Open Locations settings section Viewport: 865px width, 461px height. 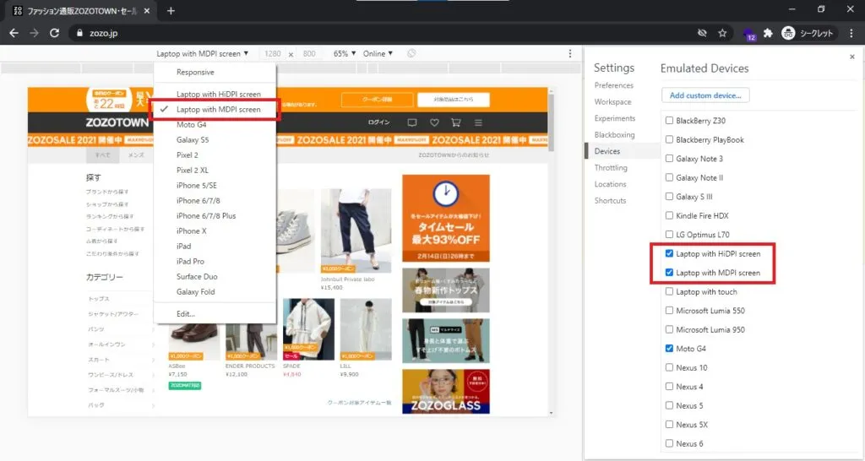pos(610,184)
